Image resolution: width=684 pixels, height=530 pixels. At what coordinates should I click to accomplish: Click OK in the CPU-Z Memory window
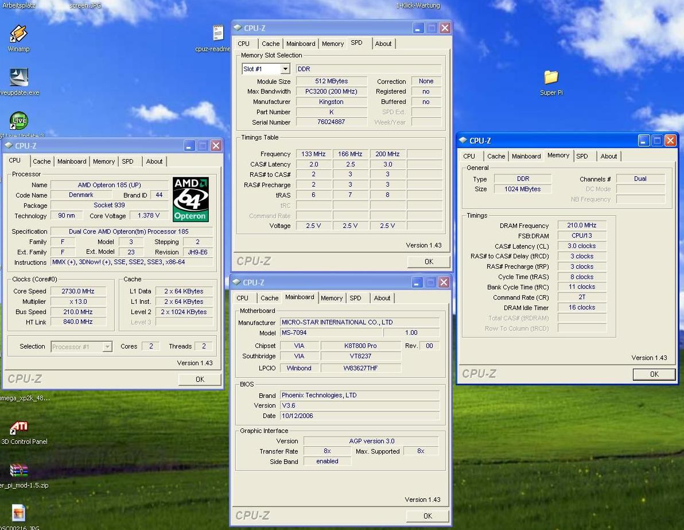click(654, 374)
